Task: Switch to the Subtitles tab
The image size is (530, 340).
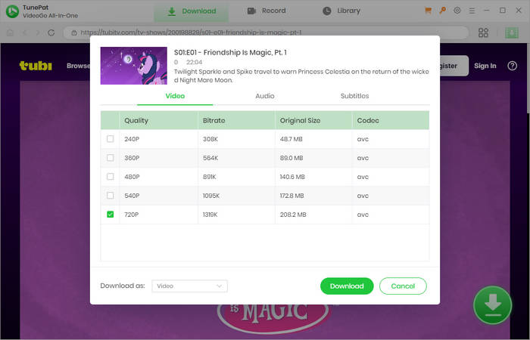Action: tap(354, 96)
